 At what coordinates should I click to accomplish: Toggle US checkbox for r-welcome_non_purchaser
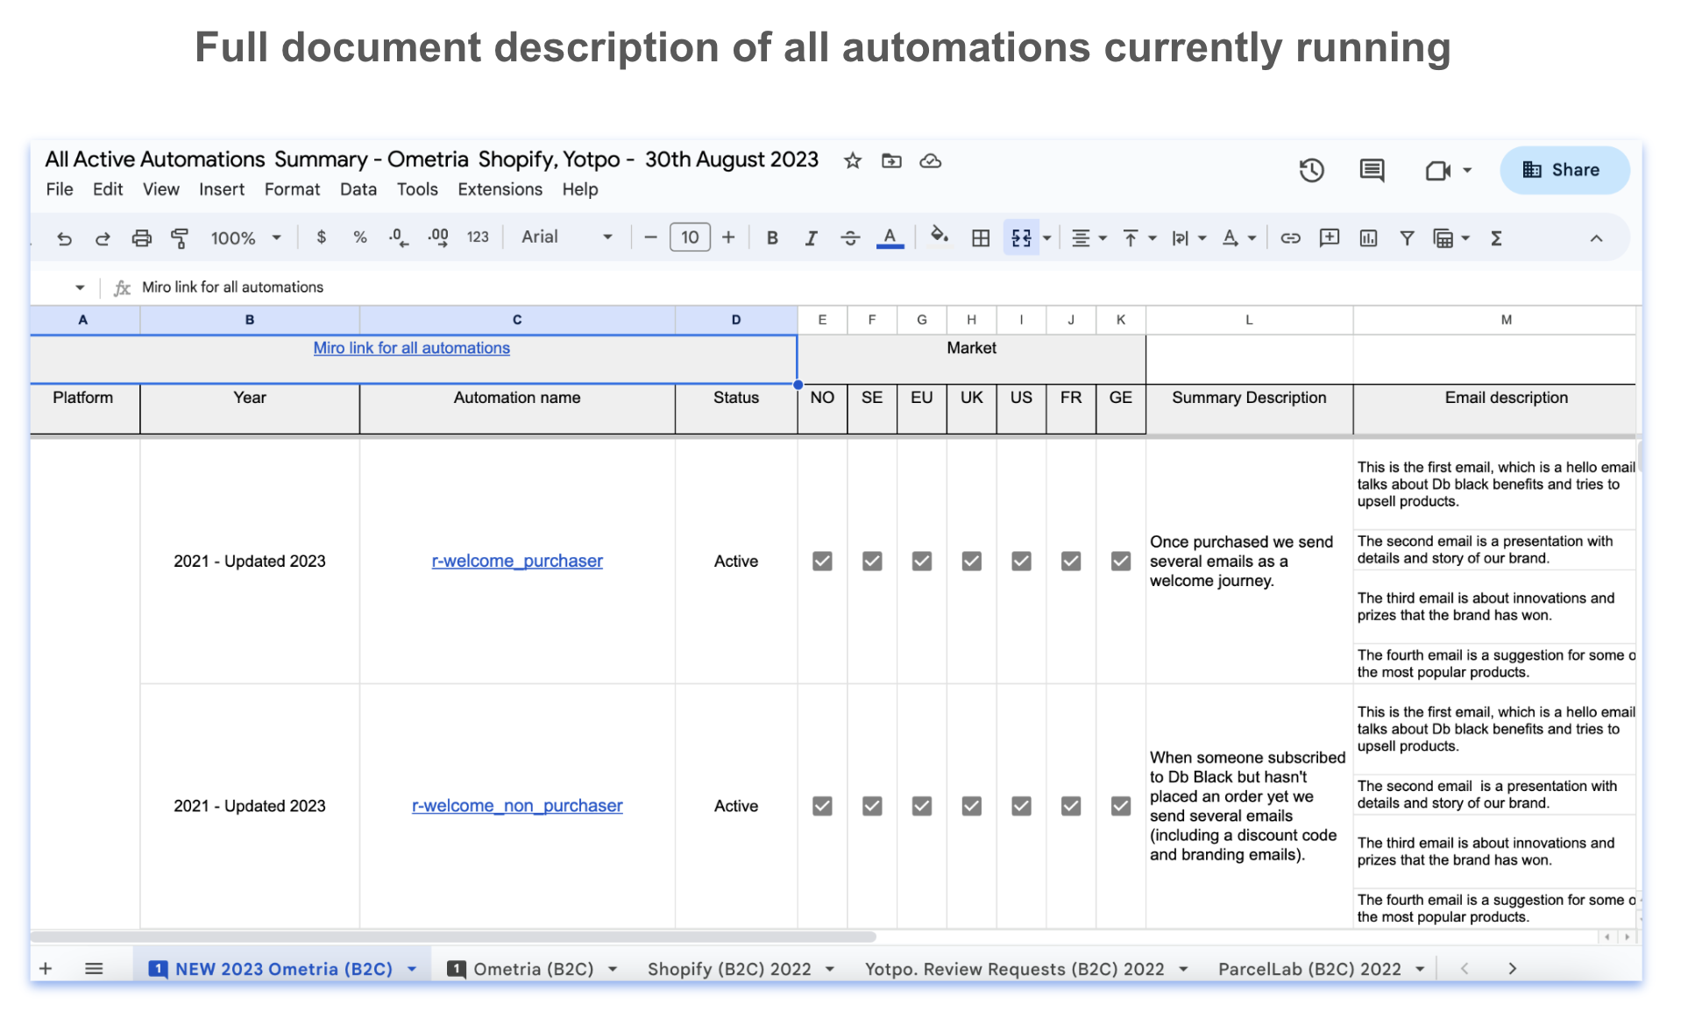click(x=1021, y=806)
